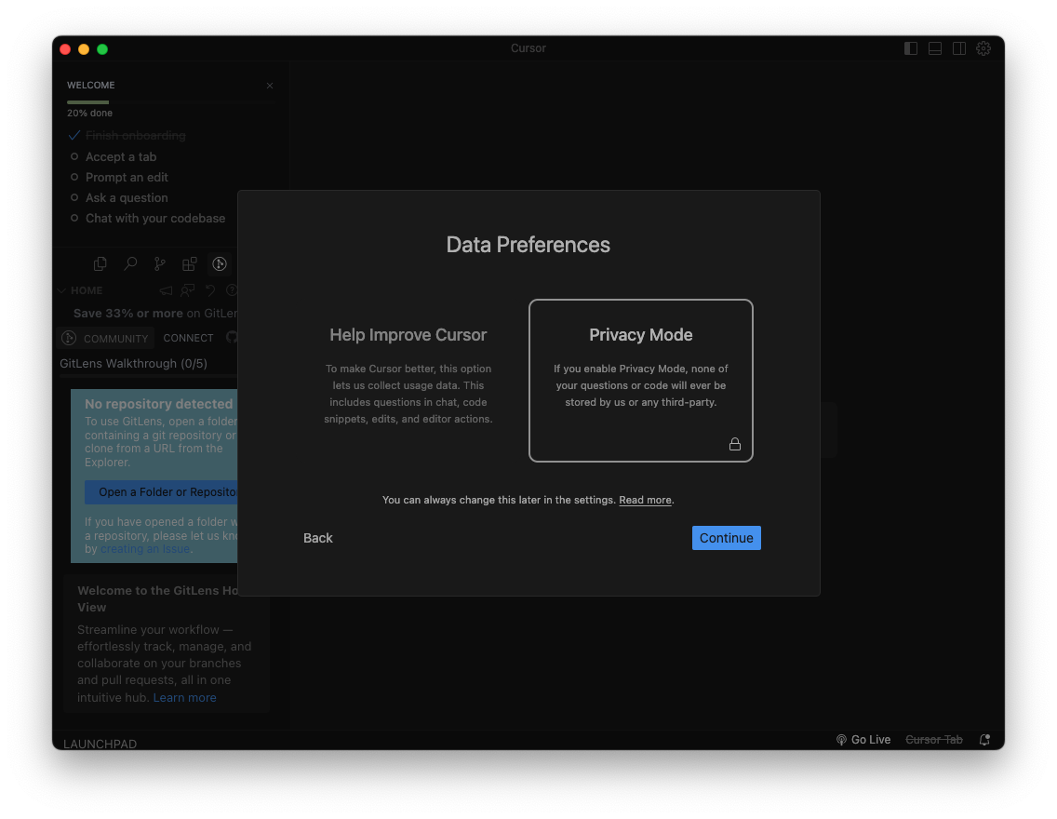1057x819 pixels.
Task: Click Open a Folder or Repository button
Action: point(161,492)
